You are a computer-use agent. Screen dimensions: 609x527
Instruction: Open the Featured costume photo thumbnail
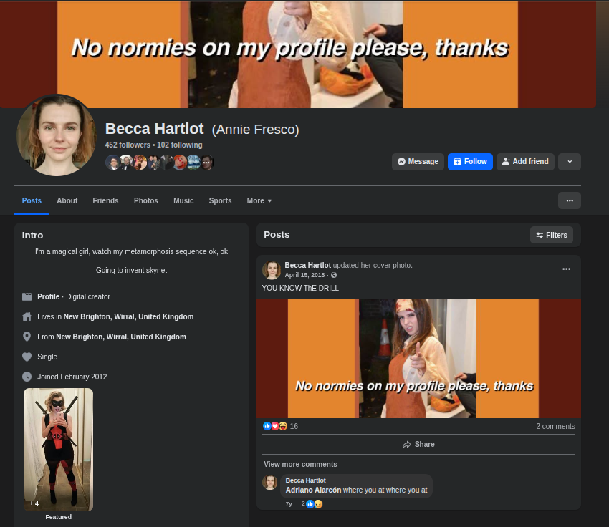[x=58, y=449]
